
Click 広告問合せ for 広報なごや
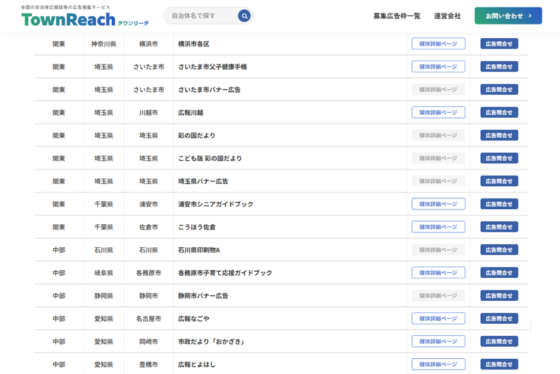click(x=499, y=318)
